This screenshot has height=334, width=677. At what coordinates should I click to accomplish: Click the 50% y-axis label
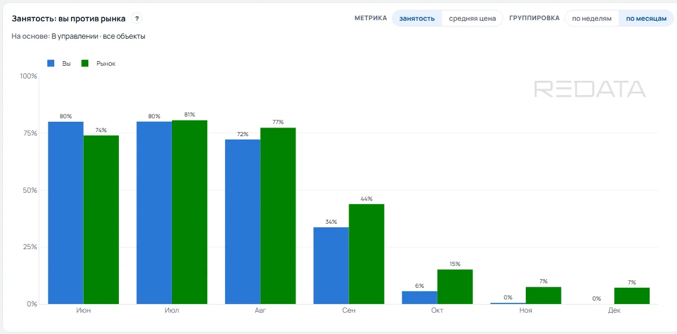pyautogui.click(x=30, y=190)
